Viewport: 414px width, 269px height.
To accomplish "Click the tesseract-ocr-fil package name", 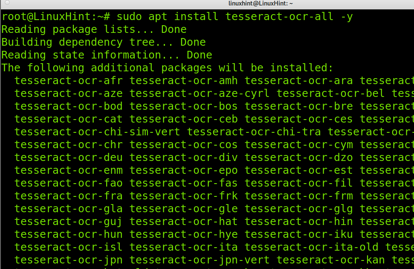I will coord(298,183).
